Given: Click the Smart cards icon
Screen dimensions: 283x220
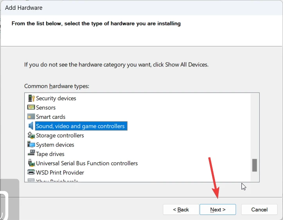Looking at the screenshot, I should click(31, 116).
